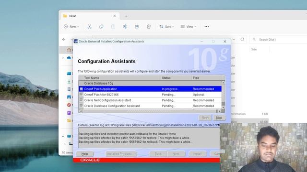This screenshot has width=307, height=172.
Task: Open the See more ellipsis menu
Action: [207, 27]
